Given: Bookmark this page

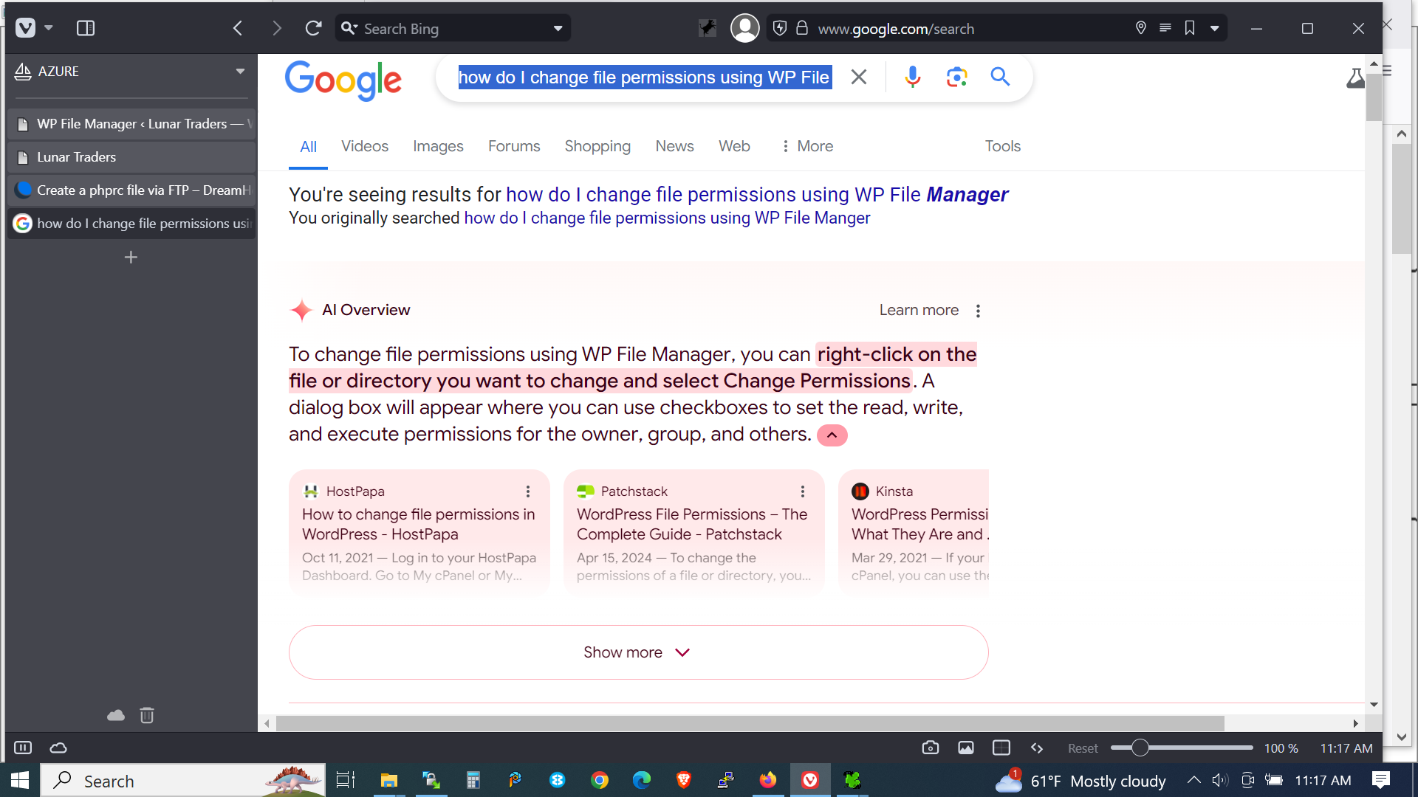Looking at the screenshot, I should [x=1190, y=28].
